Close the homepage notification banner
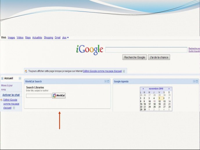Image resolution: width=200 pixels, height=150 pixels. click(x=124, y=71)
